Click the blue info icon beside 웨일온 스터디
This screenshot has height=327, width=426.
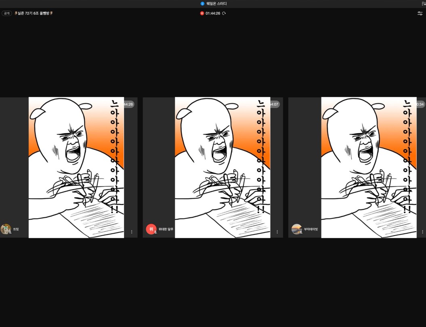[x=202, y=4]
